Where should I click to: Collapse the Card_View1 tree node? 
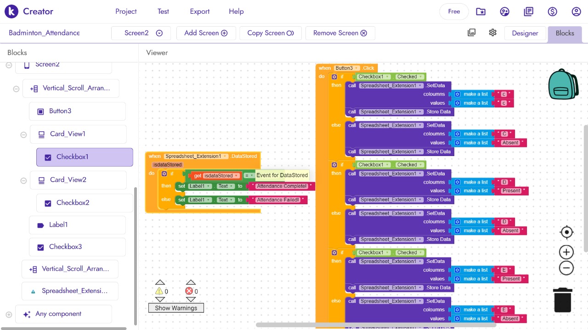(23, 134)
